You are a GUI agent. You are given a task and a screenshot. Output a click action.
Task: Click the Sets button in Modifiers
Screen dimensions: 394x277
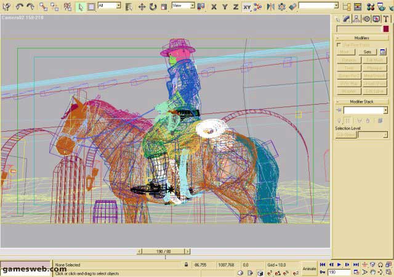[367, 52]
